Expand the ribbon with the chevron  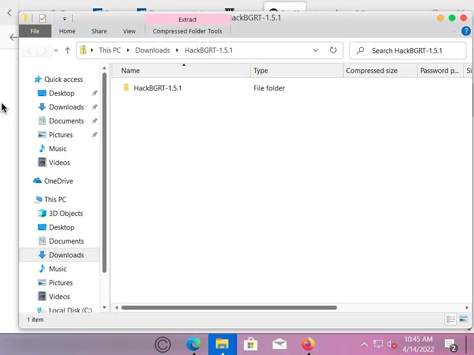[x=454, y=31]
